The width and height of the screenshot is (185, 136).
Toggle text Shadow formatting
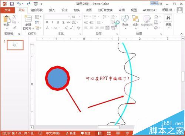63,22
